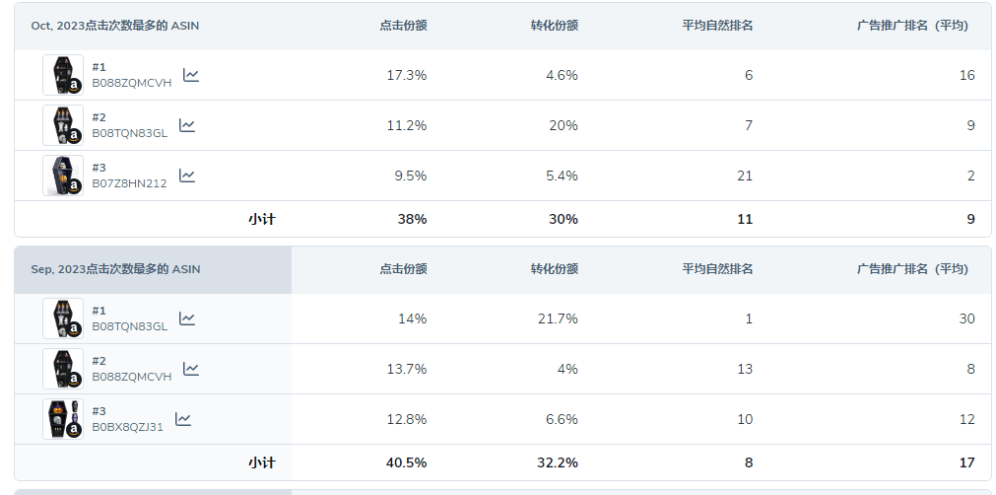996x495 pixels.
Task: Open trend chart icon for September #1 B08TQN83GL
Action: 187,318
